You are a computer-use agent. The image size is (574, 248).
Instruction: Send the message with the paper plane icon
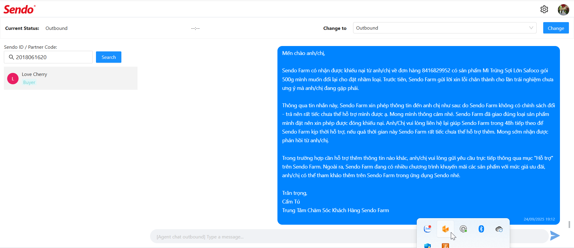click(555, 235)
